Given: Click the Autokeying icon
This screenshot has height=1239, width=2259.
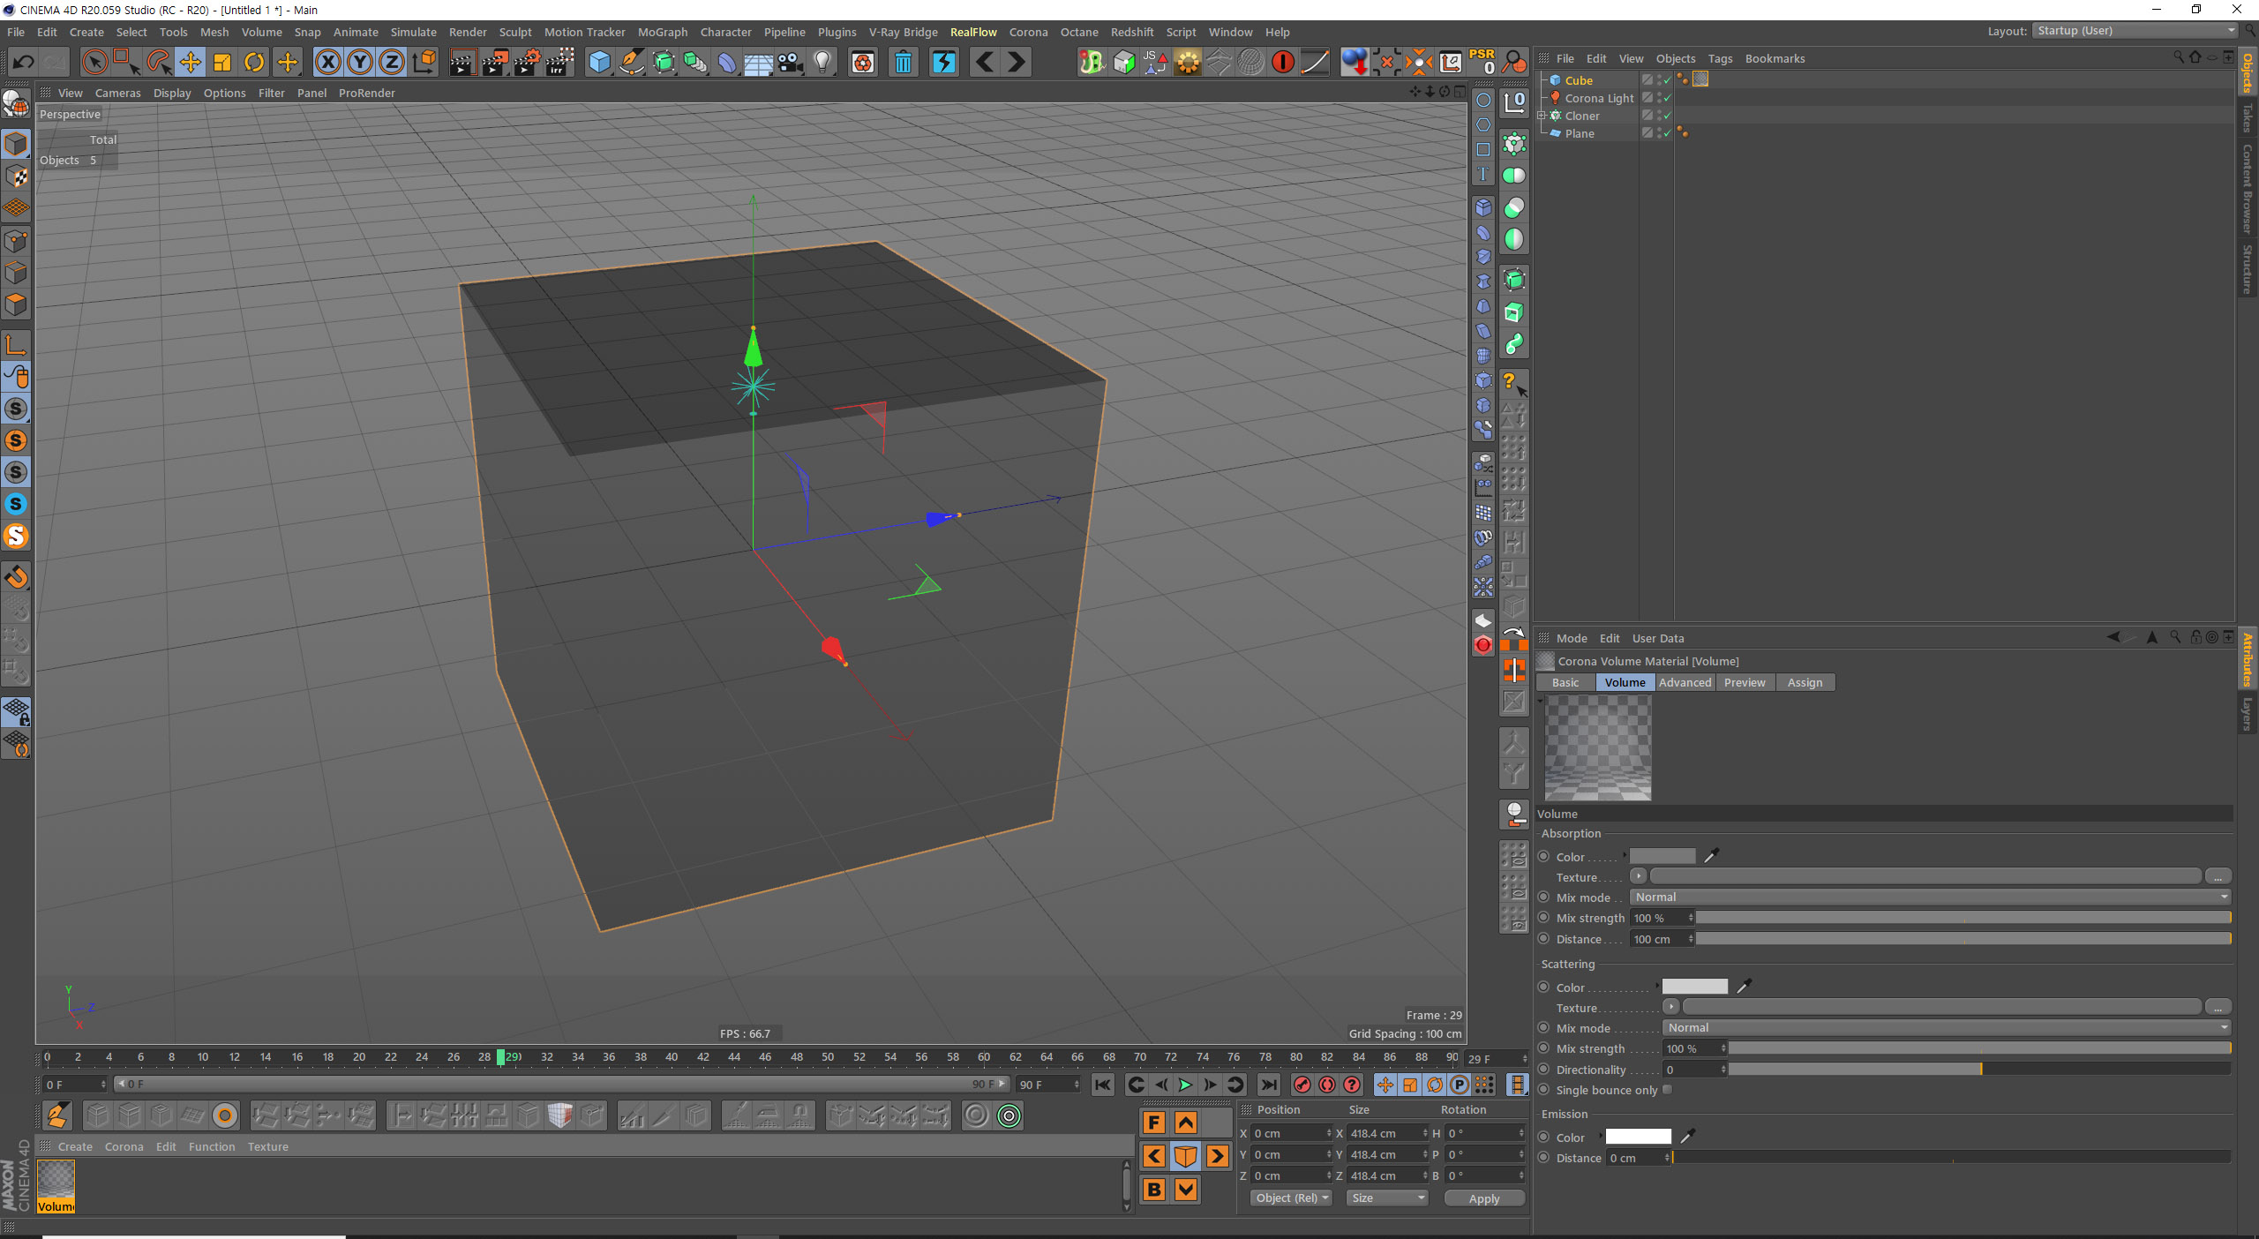Looking at the screenshot, I should click(1326, 1085).
